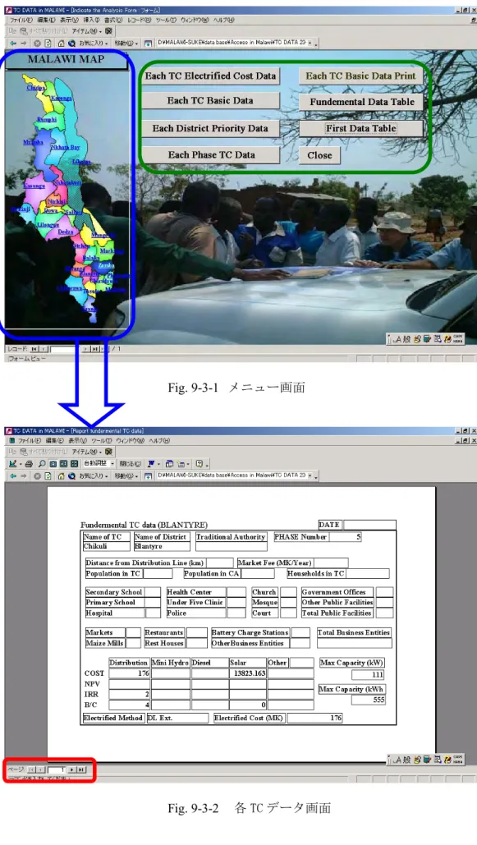Select the Karonga district link on the map

click(62, 98)
